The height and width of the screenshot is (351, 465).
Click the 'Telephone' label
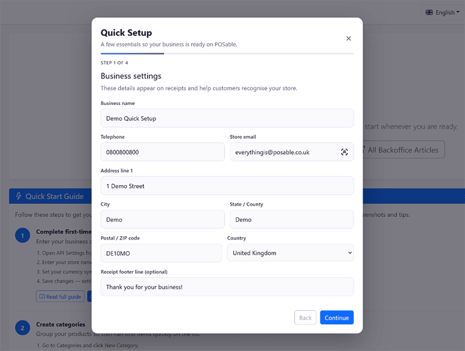point(113,137)
